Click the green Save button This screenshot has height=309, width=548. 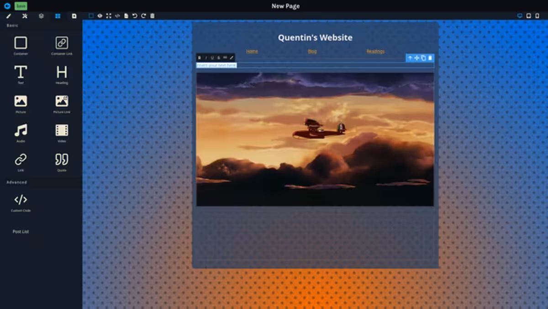(x=21, y=6)
